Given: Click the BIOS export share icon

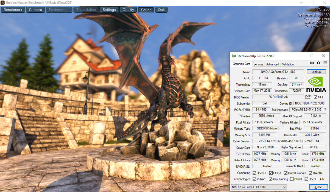Looking at the screenshot, I should [x=308, y=97].
